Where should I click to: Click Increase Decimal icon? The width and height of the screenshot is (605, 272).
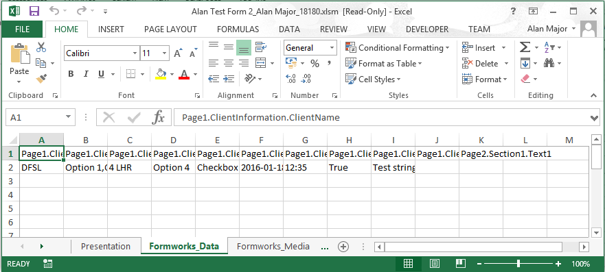290,79
